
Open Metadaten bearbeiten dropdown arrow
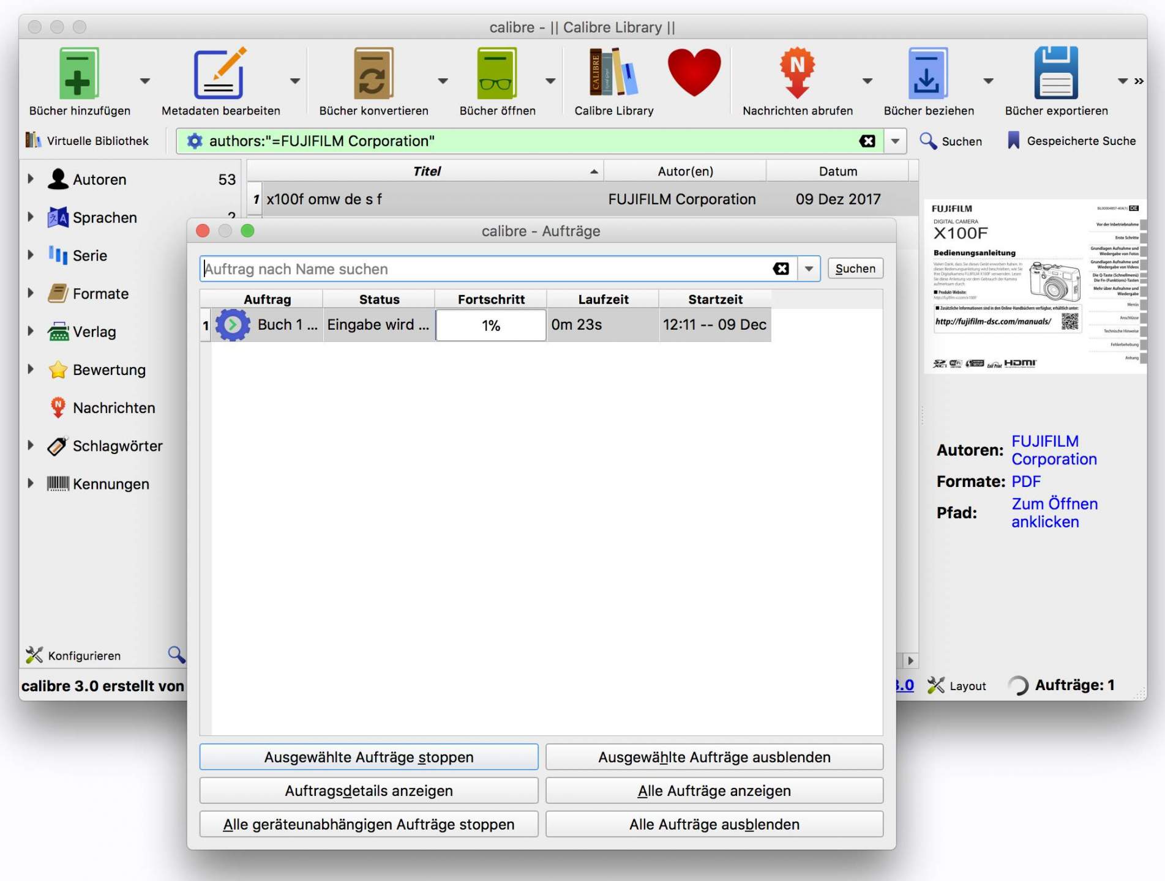pos(295,81)
